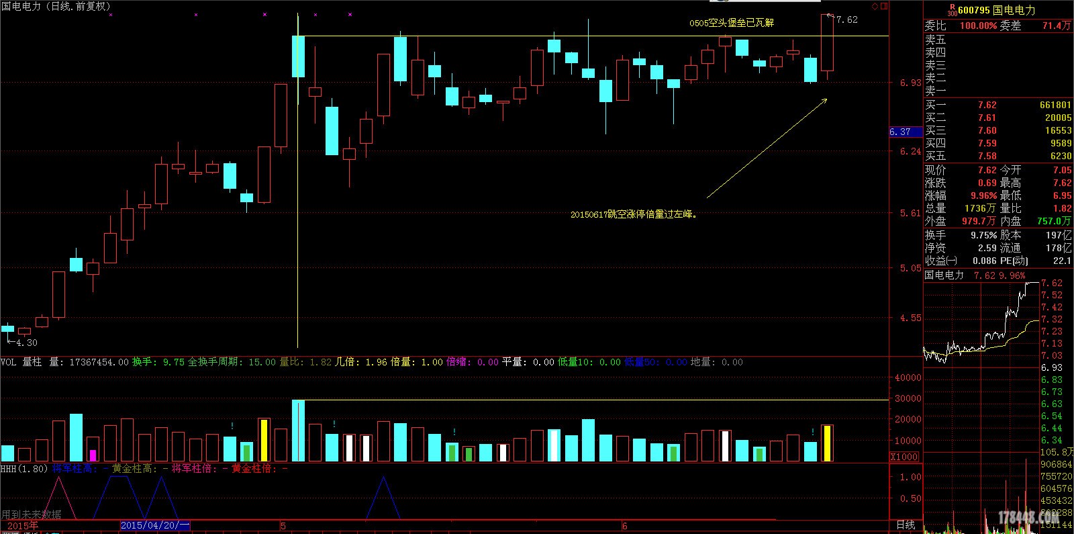Click 买五 volume 6230

pyautogui.click(x=1061, y=156)
